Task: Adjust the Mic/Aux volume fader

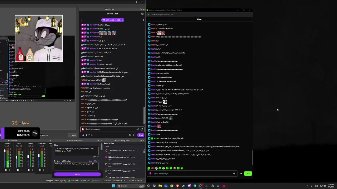Action: (5, 151)
